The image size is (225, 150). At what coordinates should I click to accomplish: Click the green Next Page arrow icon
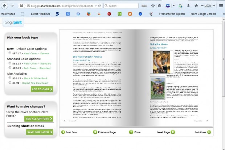click(173, 132)
